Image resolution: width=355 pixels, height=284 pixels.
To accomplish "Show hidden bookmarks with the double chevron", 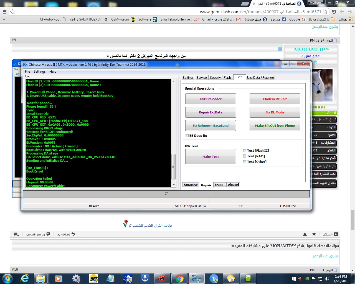I will click(x=4, y=19).
